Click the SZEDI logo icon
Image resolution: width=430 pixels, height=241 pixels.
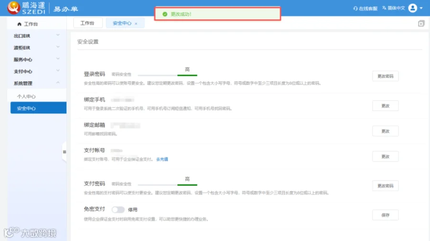14,8
